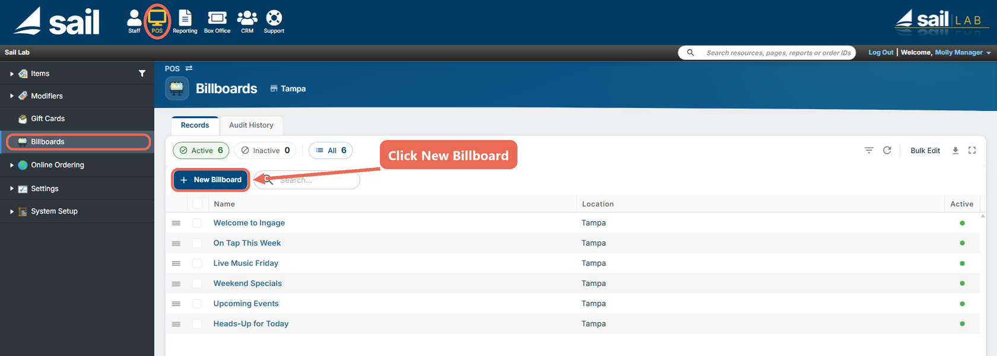Switch to the Records tab
The width and height of the screenshot is (997, 356).
(195, 125)
